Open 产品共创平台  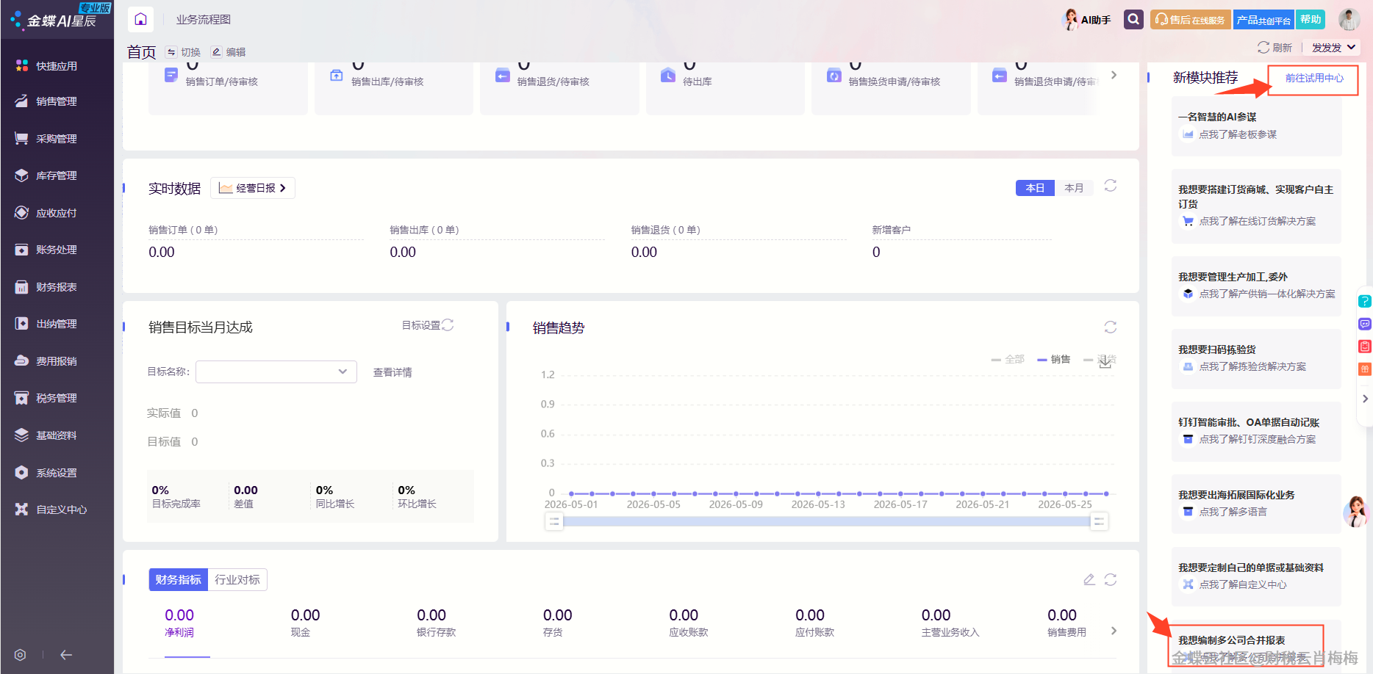click(1263, 20)
